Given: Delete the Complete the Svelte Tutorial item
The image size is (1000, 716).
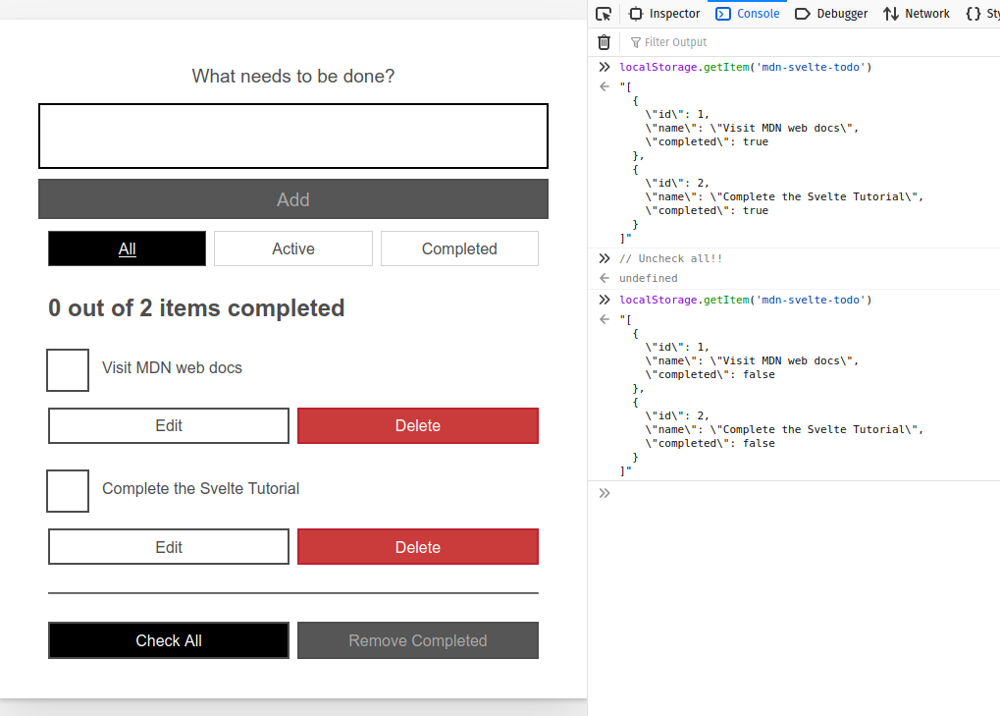Looking at the screenshot, I should 417,547.
